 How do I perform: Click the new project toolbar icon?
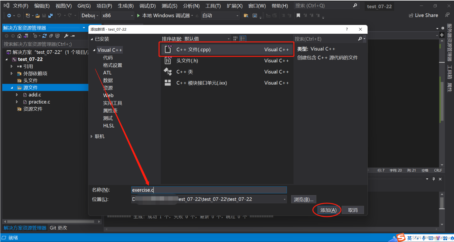tap(28, 16)
